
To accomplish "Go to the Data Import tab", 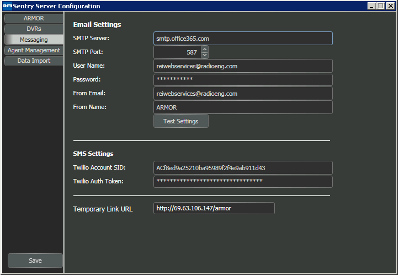I will [x=34, y=61].
